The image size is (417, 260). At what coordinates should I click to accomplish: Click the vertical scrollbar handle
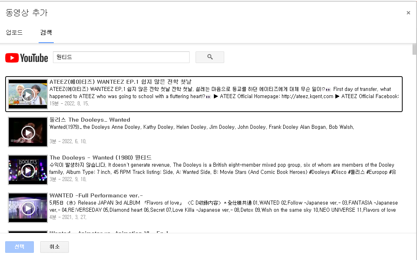(414, 49)
